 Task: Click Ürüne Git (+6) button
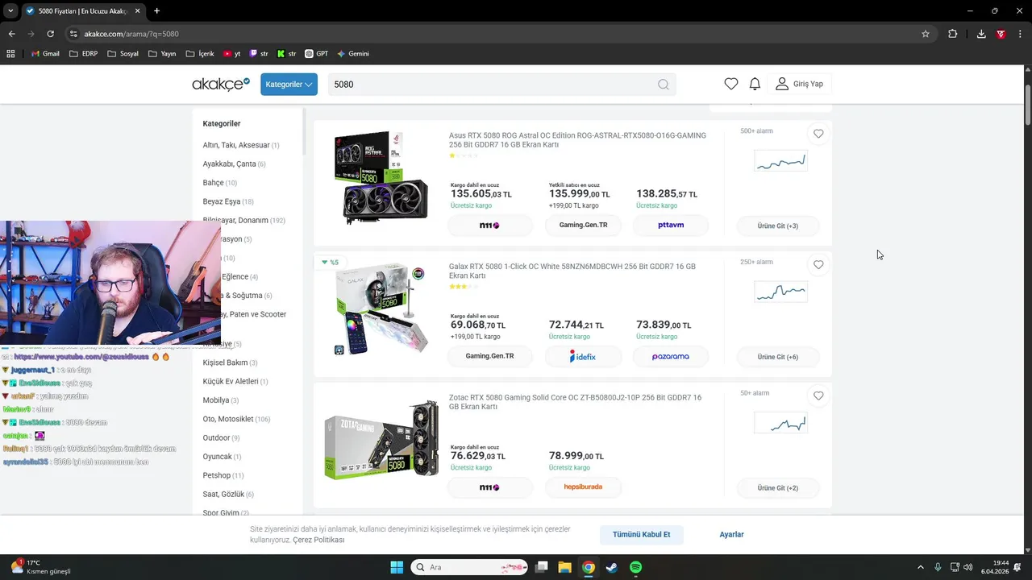tap(778, 357)
